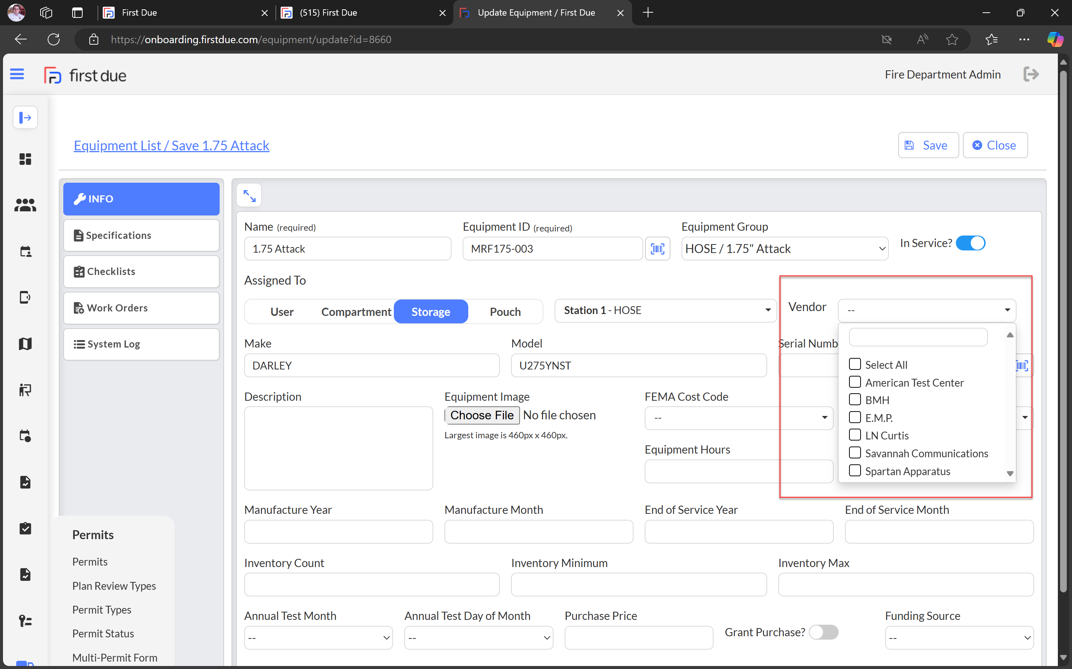Open the Equipment Group dropdown
The image size is (1072, 669).
[x=785, y=249]
